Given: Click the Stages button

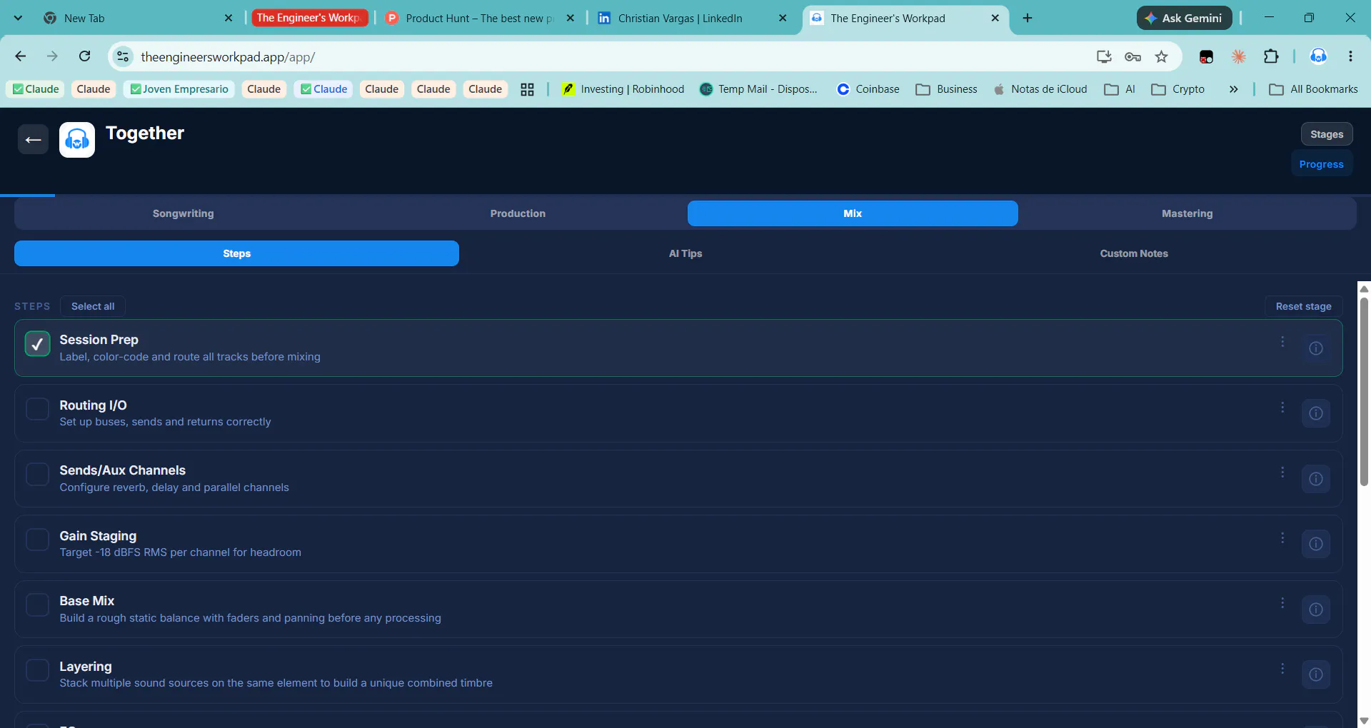Looking at the screenshot, I should (1327, 134).
